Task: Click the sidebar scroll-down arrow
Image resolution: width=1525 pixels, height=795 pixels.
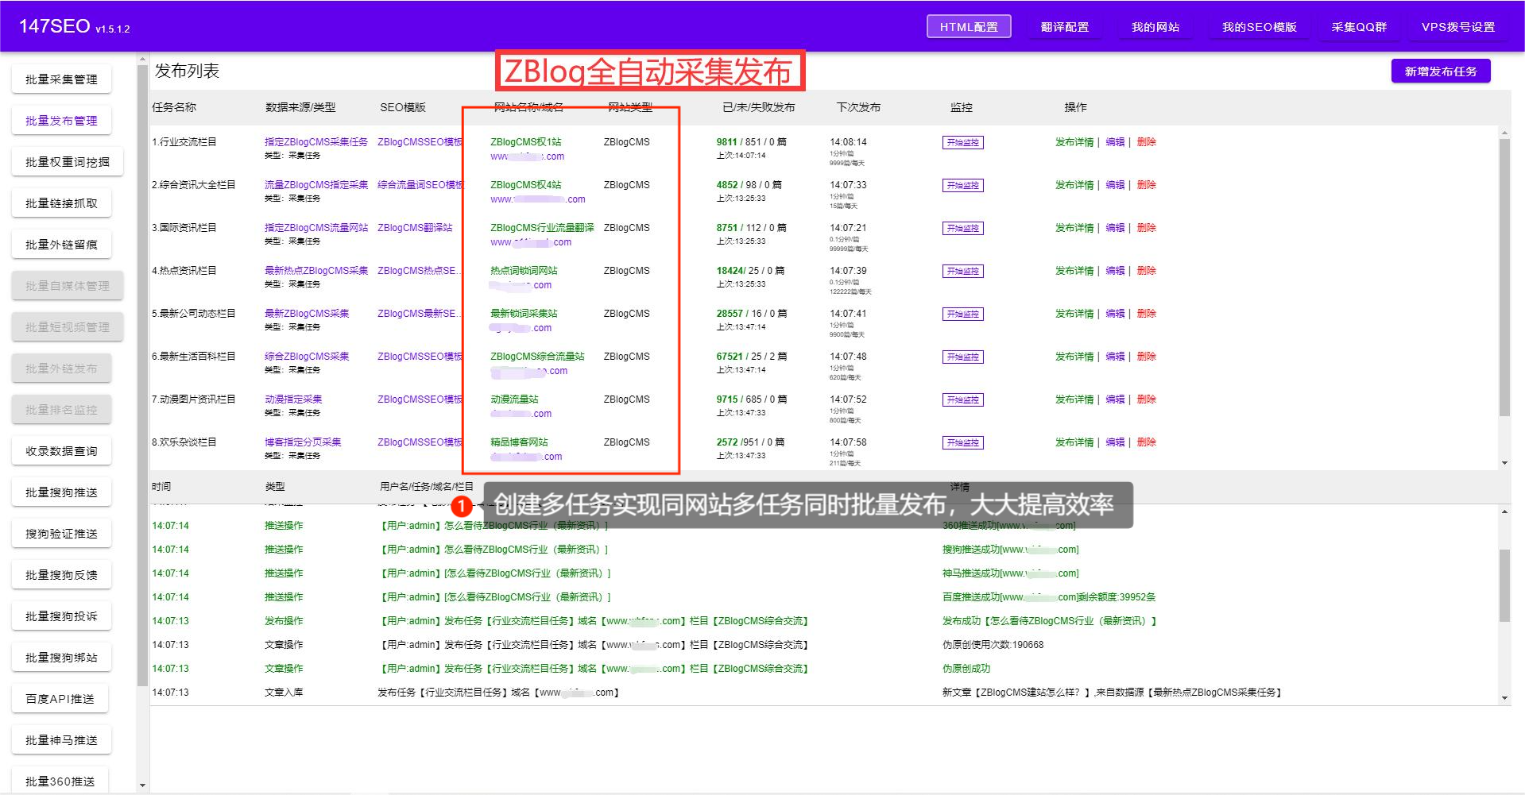Action: (x=142, y=785)
